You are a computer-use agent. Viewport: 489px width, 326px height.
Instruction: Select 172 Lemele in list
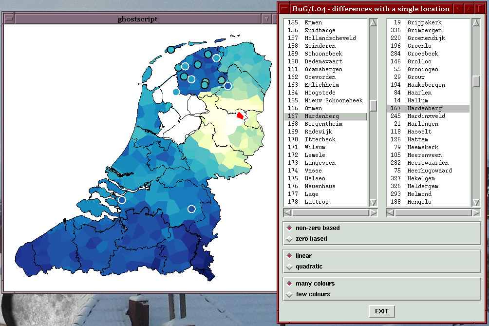(325, 155)
